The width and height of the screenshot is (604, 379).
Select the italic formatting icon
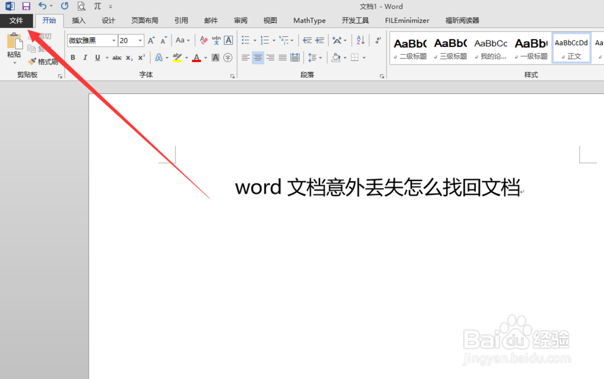[x=85, y=57]
